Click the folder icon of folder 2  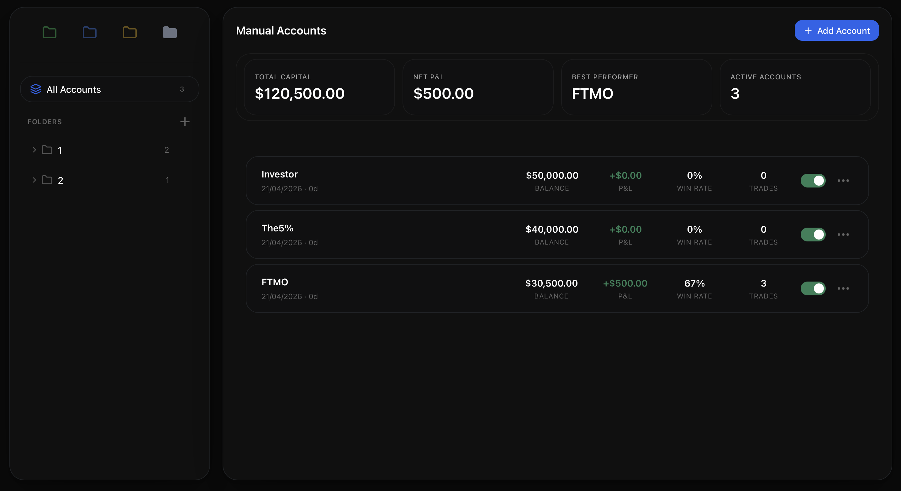47,180
